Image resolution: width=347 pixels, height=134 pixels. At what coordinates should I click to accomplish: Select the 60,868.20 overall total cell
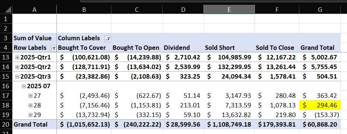(x=320, y=124)
